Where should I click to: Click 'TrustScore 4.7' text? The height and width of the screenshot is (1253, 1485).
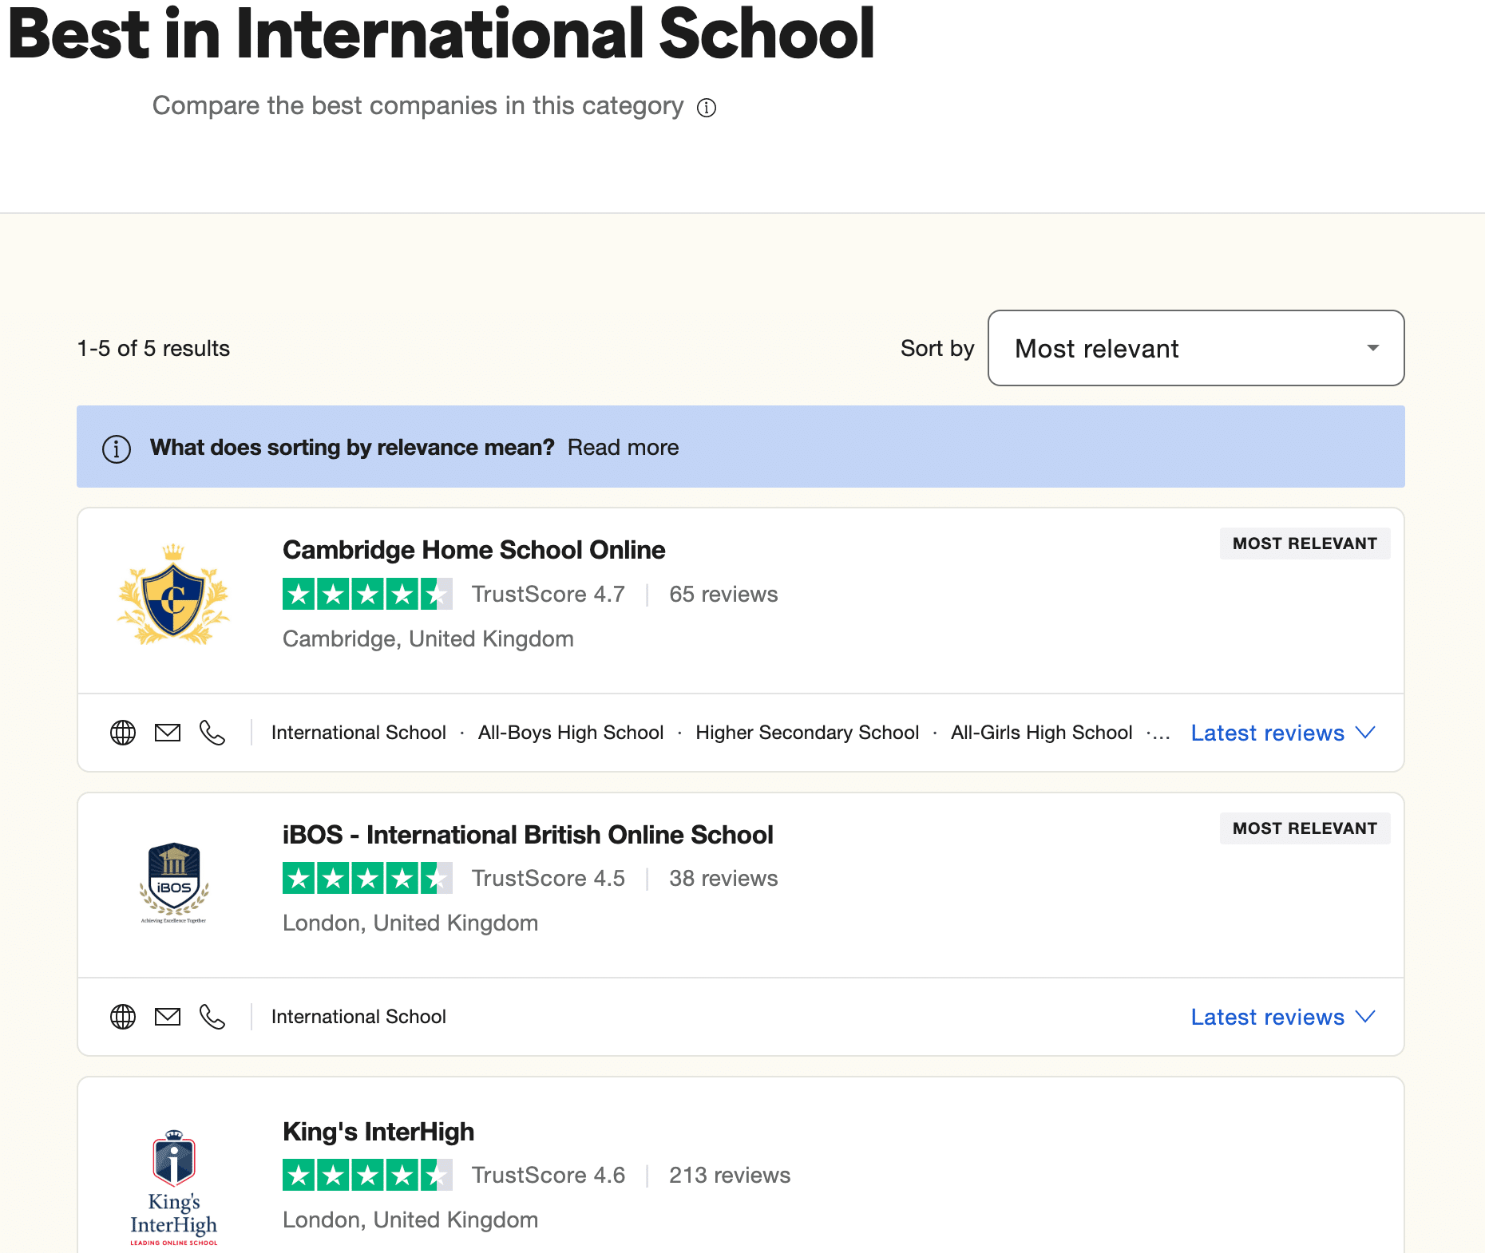tap(548, 595)
